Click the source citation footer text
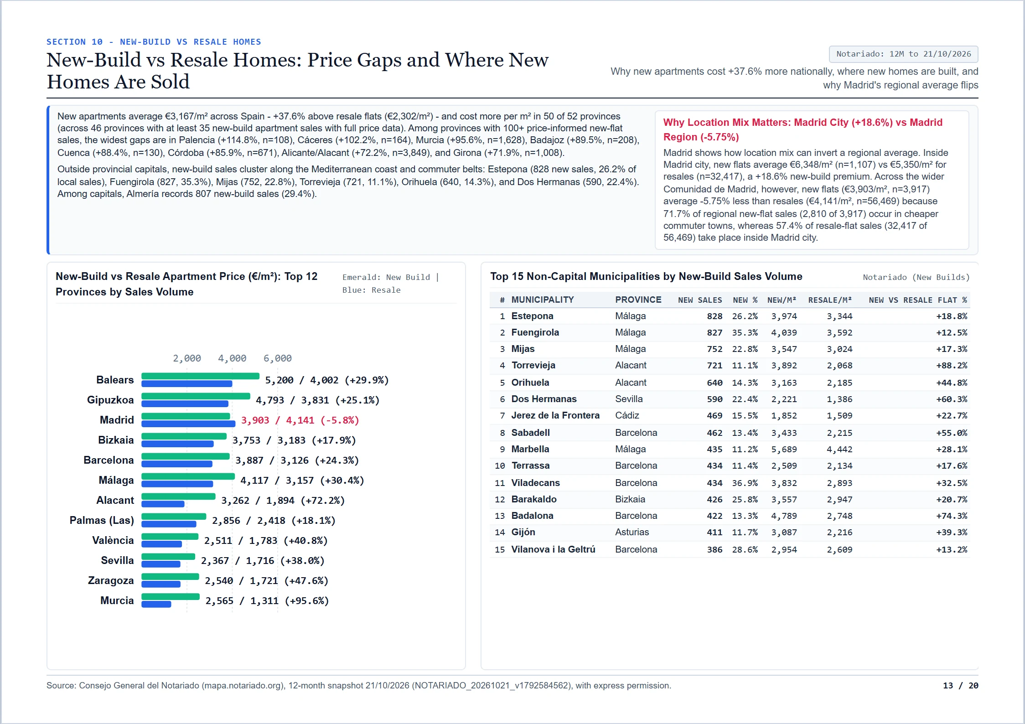The image size is (1025, 724). [x=359, y=685]
